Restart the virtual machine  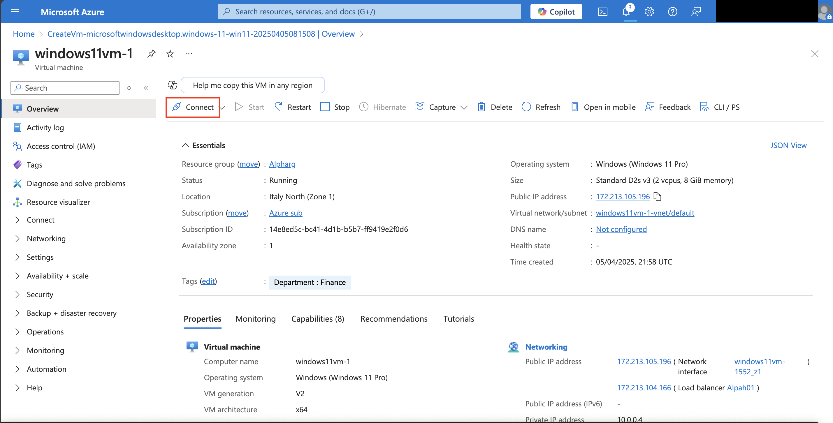292,107
